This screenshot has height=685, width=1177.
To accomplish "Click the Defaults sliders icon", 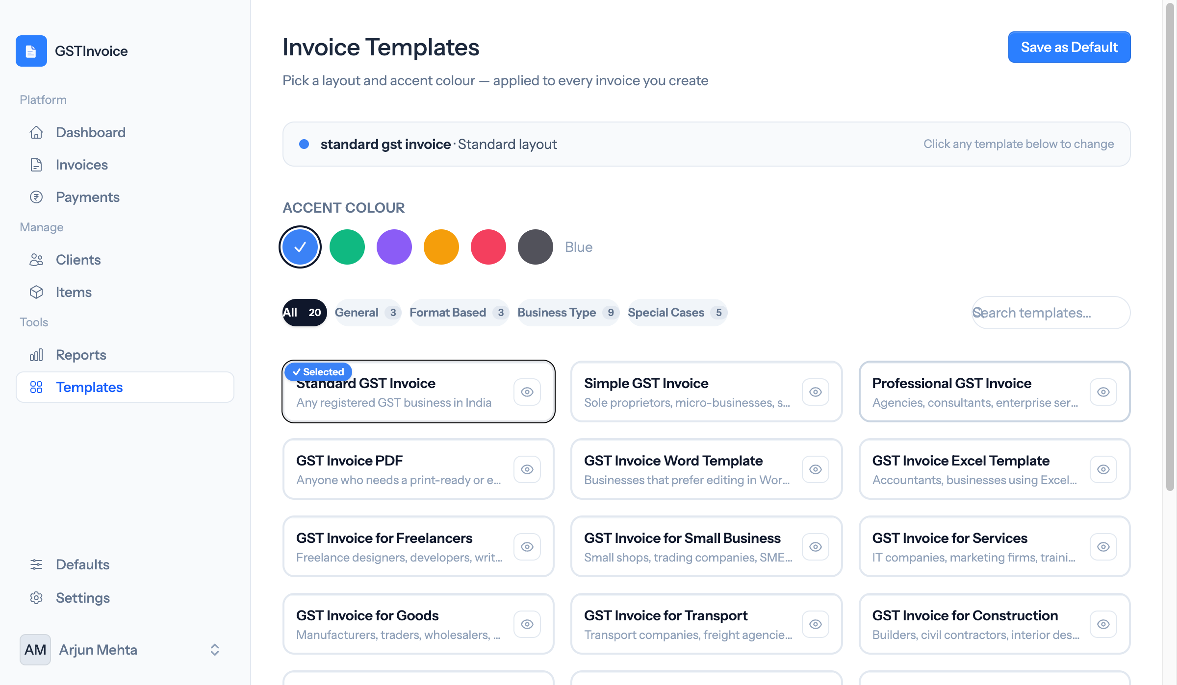I will coord(36,564).
